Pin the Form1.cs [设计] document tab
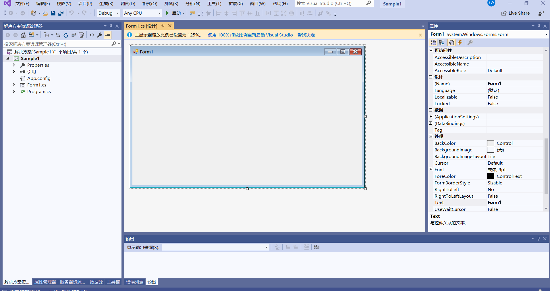 (163, 26)
